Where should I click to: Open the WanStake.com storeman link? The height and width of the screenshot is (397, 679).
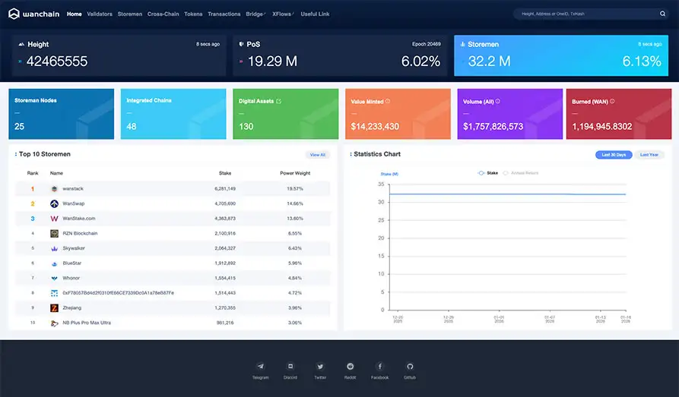coord(79,219)
